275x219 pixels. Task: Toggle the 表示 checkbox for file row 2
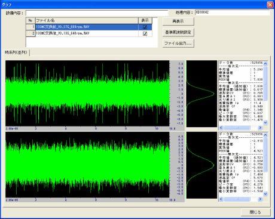click(x=145, y=33)
